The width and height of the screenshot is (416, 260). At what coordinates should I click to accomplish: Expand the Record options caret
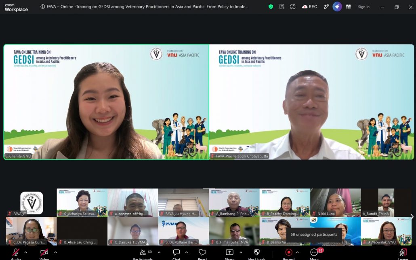pos(297,252)
